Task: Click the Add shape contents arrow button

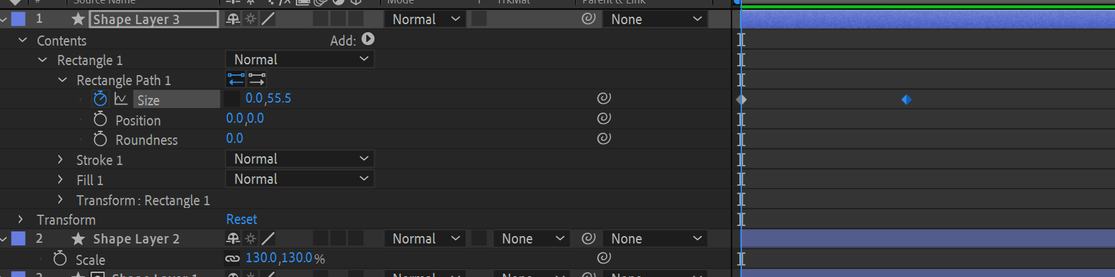Action: 368,40
